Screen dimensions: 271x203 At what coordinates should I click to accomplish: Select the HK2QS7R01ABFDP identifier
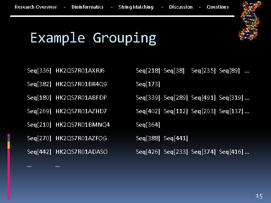[x=81, y=98]
